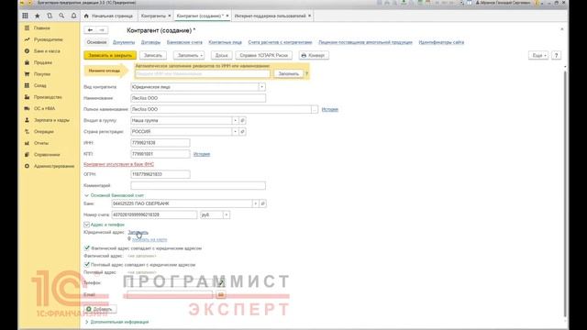
Task: Click the forward arrow button
Action: pyautogui.click(x=102, y=30)
